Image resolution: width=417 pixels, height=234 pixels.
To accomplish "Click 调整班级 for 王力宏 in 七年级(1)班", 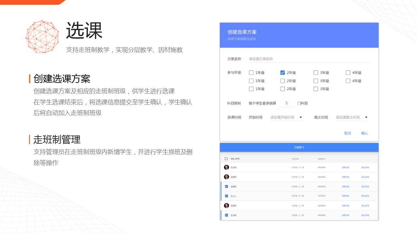I will pyautogui.click(x=345, y=215).
